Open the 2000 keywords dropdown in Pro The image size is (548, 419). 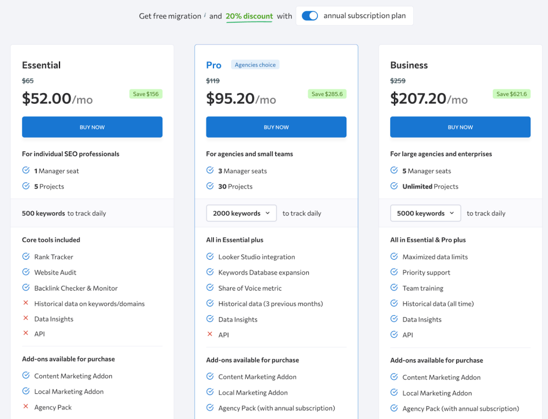[x=241, y=214]
